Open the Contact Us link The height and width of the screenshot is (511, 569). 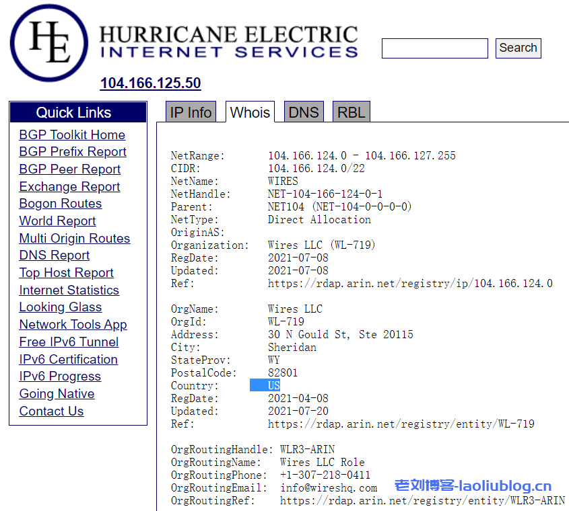(51, 411)
